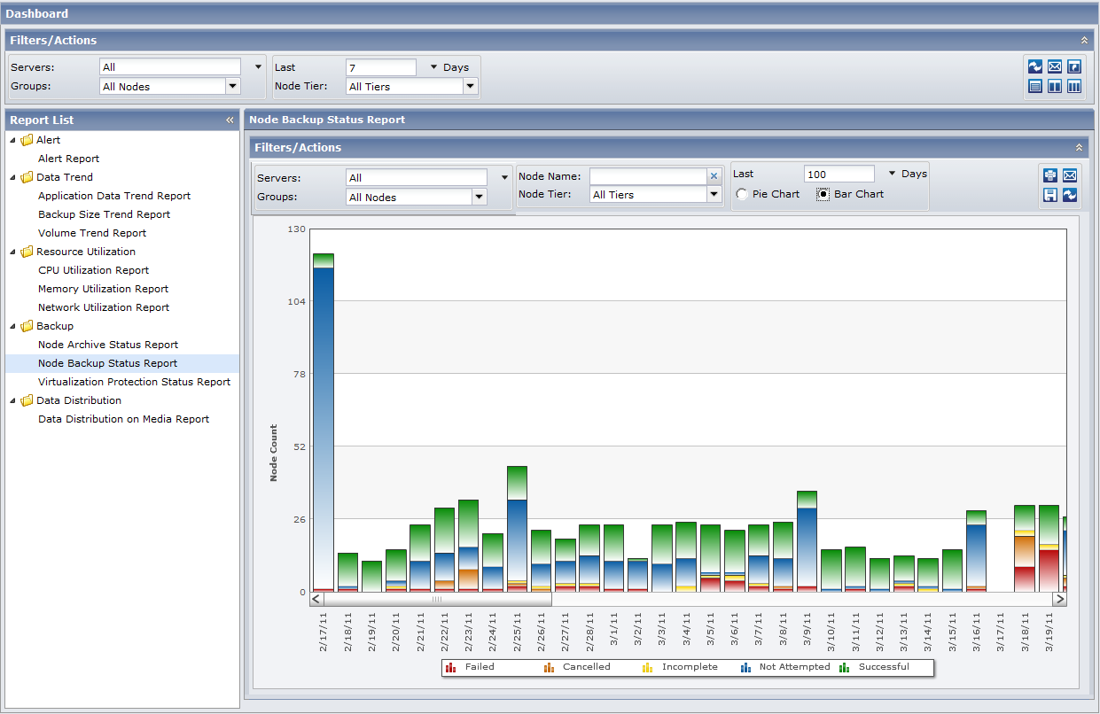The height and width of the screenshot is (714, 1100).
Task: Open the report Servers dropdown arrow
Action: pyautogui.click(x=504, y=177)
